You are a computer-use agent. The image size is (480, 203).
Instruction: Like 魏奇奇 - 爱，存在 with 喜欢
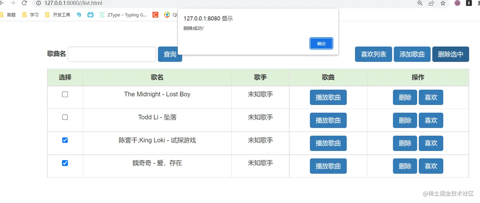tap(431, 166)
